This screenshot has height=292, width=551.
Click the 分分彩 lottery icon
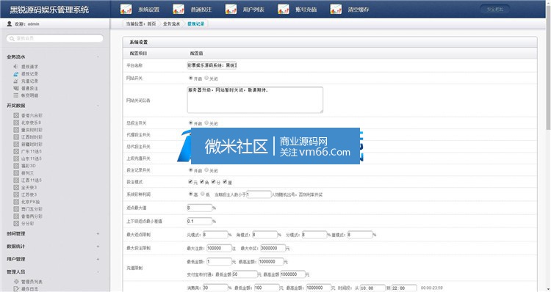point(16,223)
